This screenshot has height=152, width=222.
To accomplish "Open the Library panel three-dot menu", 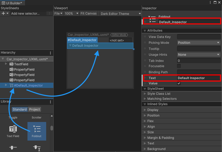I will [x=50, y=102].
